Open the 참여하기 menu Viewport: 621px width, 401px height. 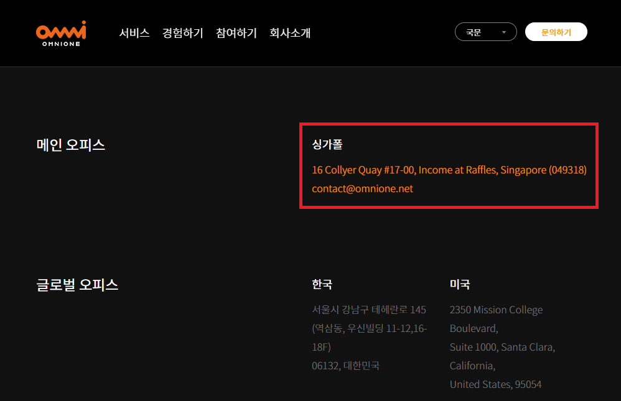(x=236, y=33)
